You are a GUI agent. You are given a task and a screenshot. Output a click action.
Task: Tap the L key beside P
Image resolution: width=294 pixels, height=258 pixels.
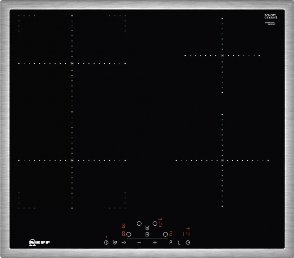pos(178,243)
